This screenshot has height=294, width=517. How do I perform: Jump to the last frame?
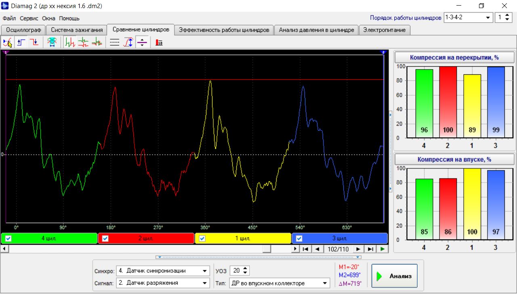[x=370, y=249]
